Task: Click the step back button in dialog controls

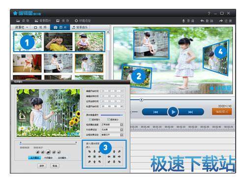Action: click(x=43, y=152)
